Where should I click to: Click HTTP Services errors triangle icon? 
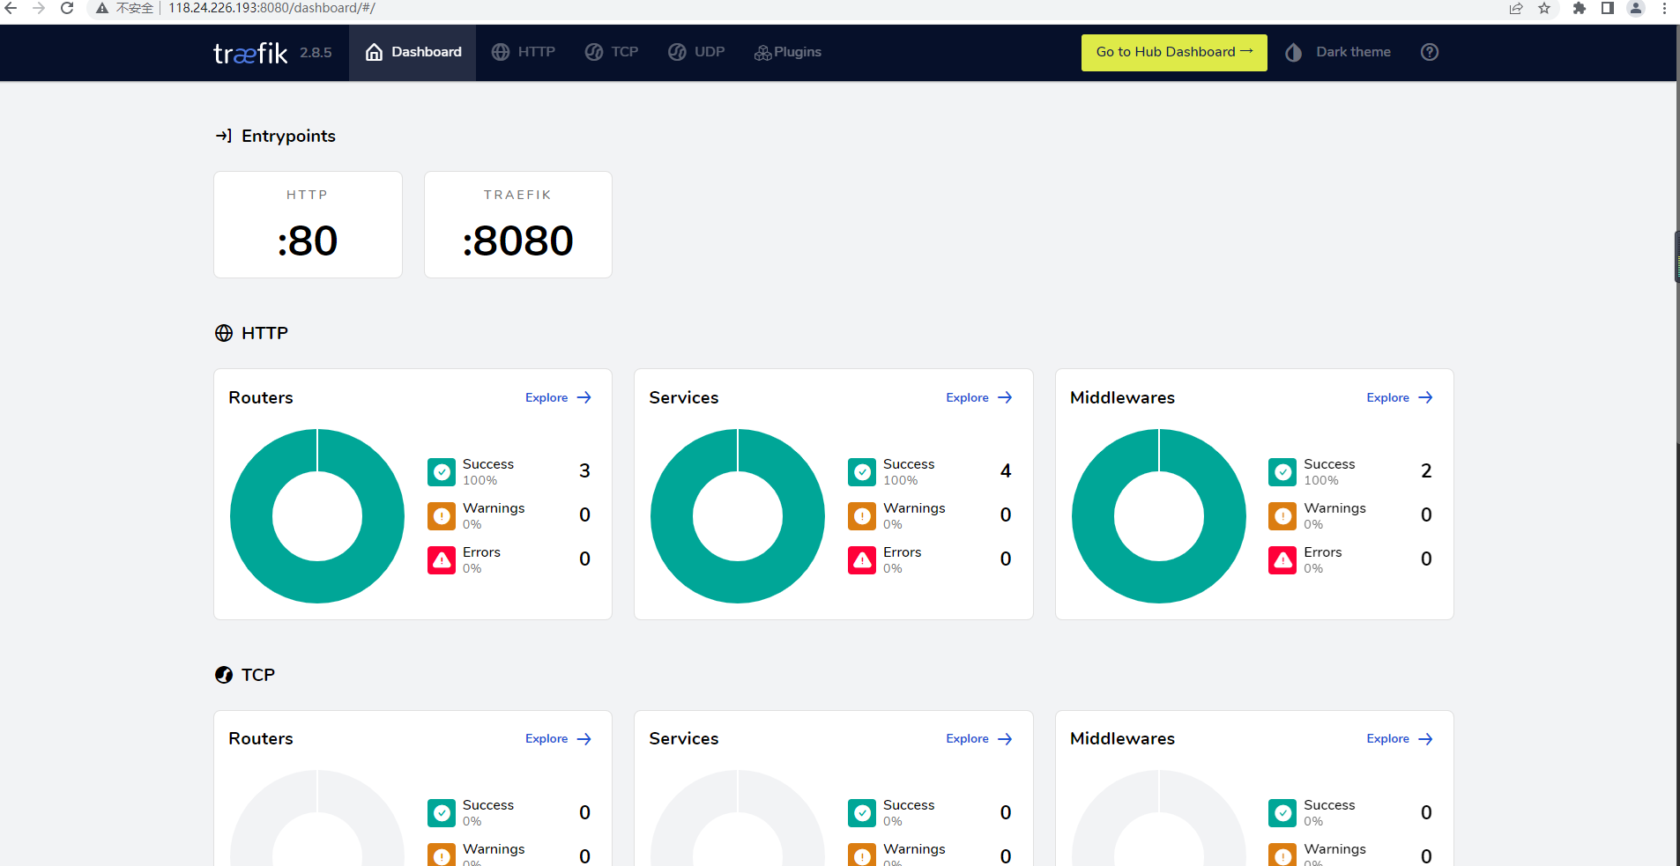pos(862,560)
